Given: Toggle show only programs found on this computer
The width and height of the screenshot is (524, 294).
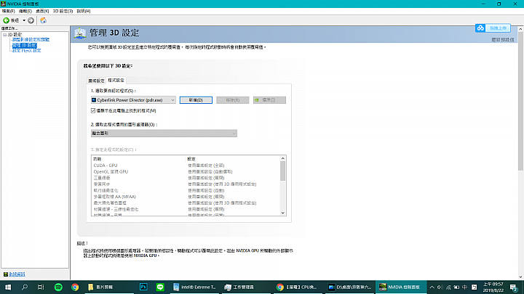Looking at the screenshot, I should click(93, 110).
